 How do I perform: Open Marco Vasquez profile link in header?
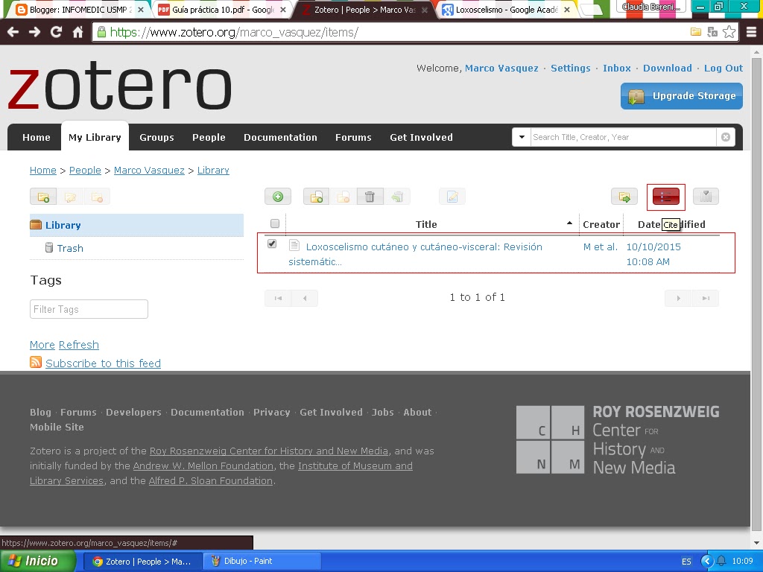tap(501, 68)
